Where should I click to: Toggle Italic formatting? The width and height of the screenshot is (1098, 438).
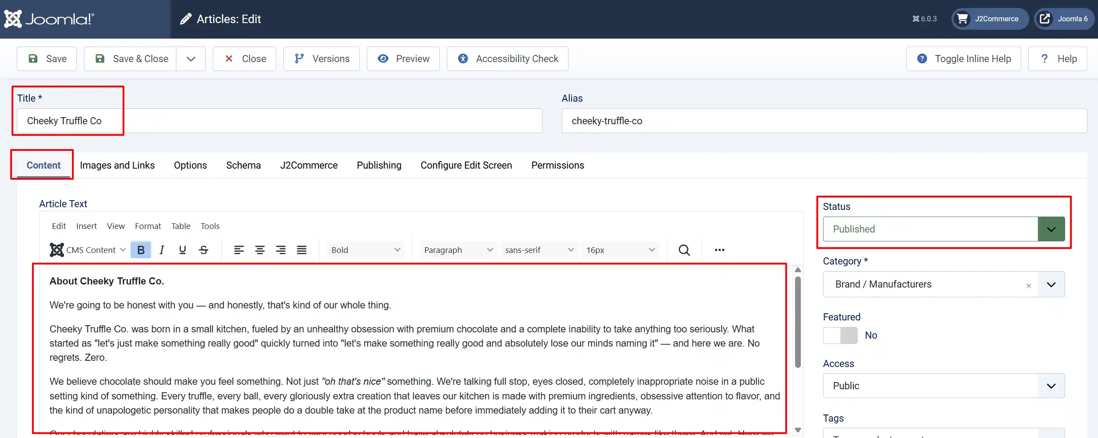(162, 250)
